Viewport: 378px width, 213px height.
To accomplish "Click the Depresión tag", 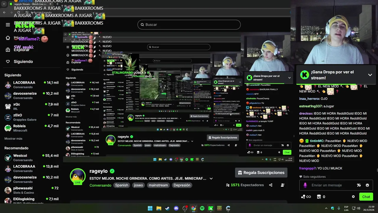I will click(182, 185).
